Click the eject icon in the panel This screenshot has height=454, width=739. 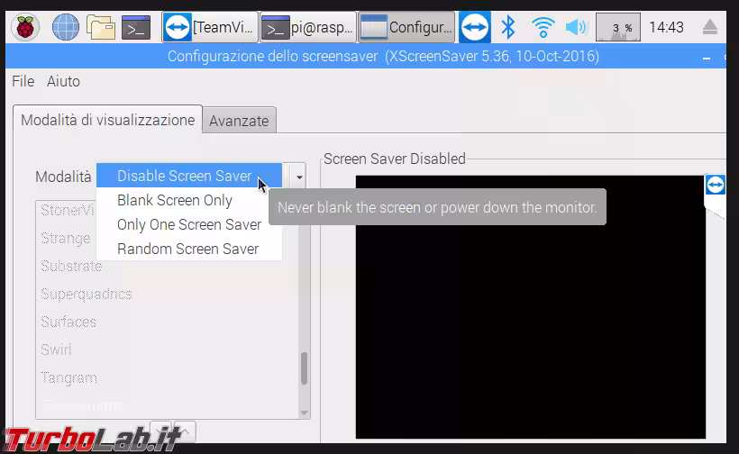tap(710, 27)
